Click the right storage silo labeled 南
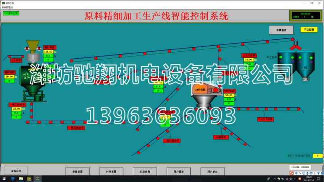324x182 pixels. pyautogui.click(x=305, y=64)
